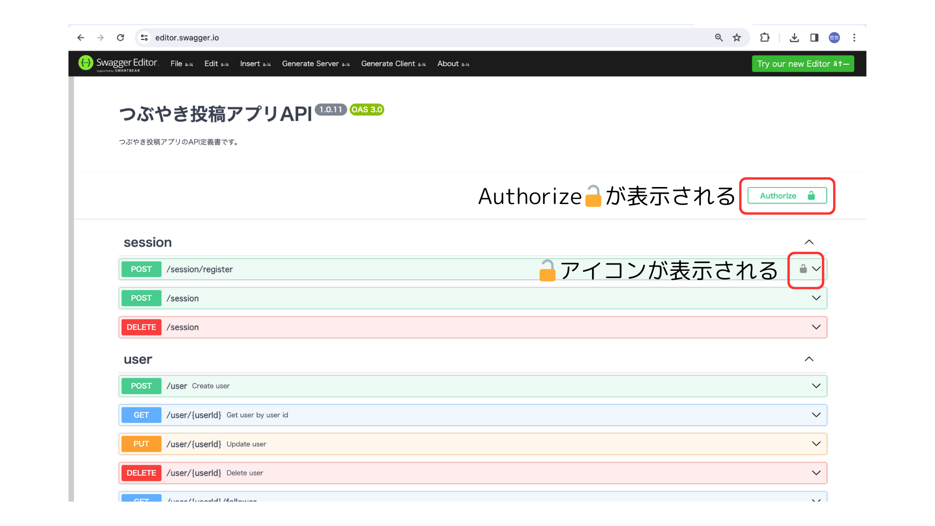Expand the GET /user/{userId} endpoint
Image resolution: width=935 pixels, height=526 pixels.
(816, 414)
